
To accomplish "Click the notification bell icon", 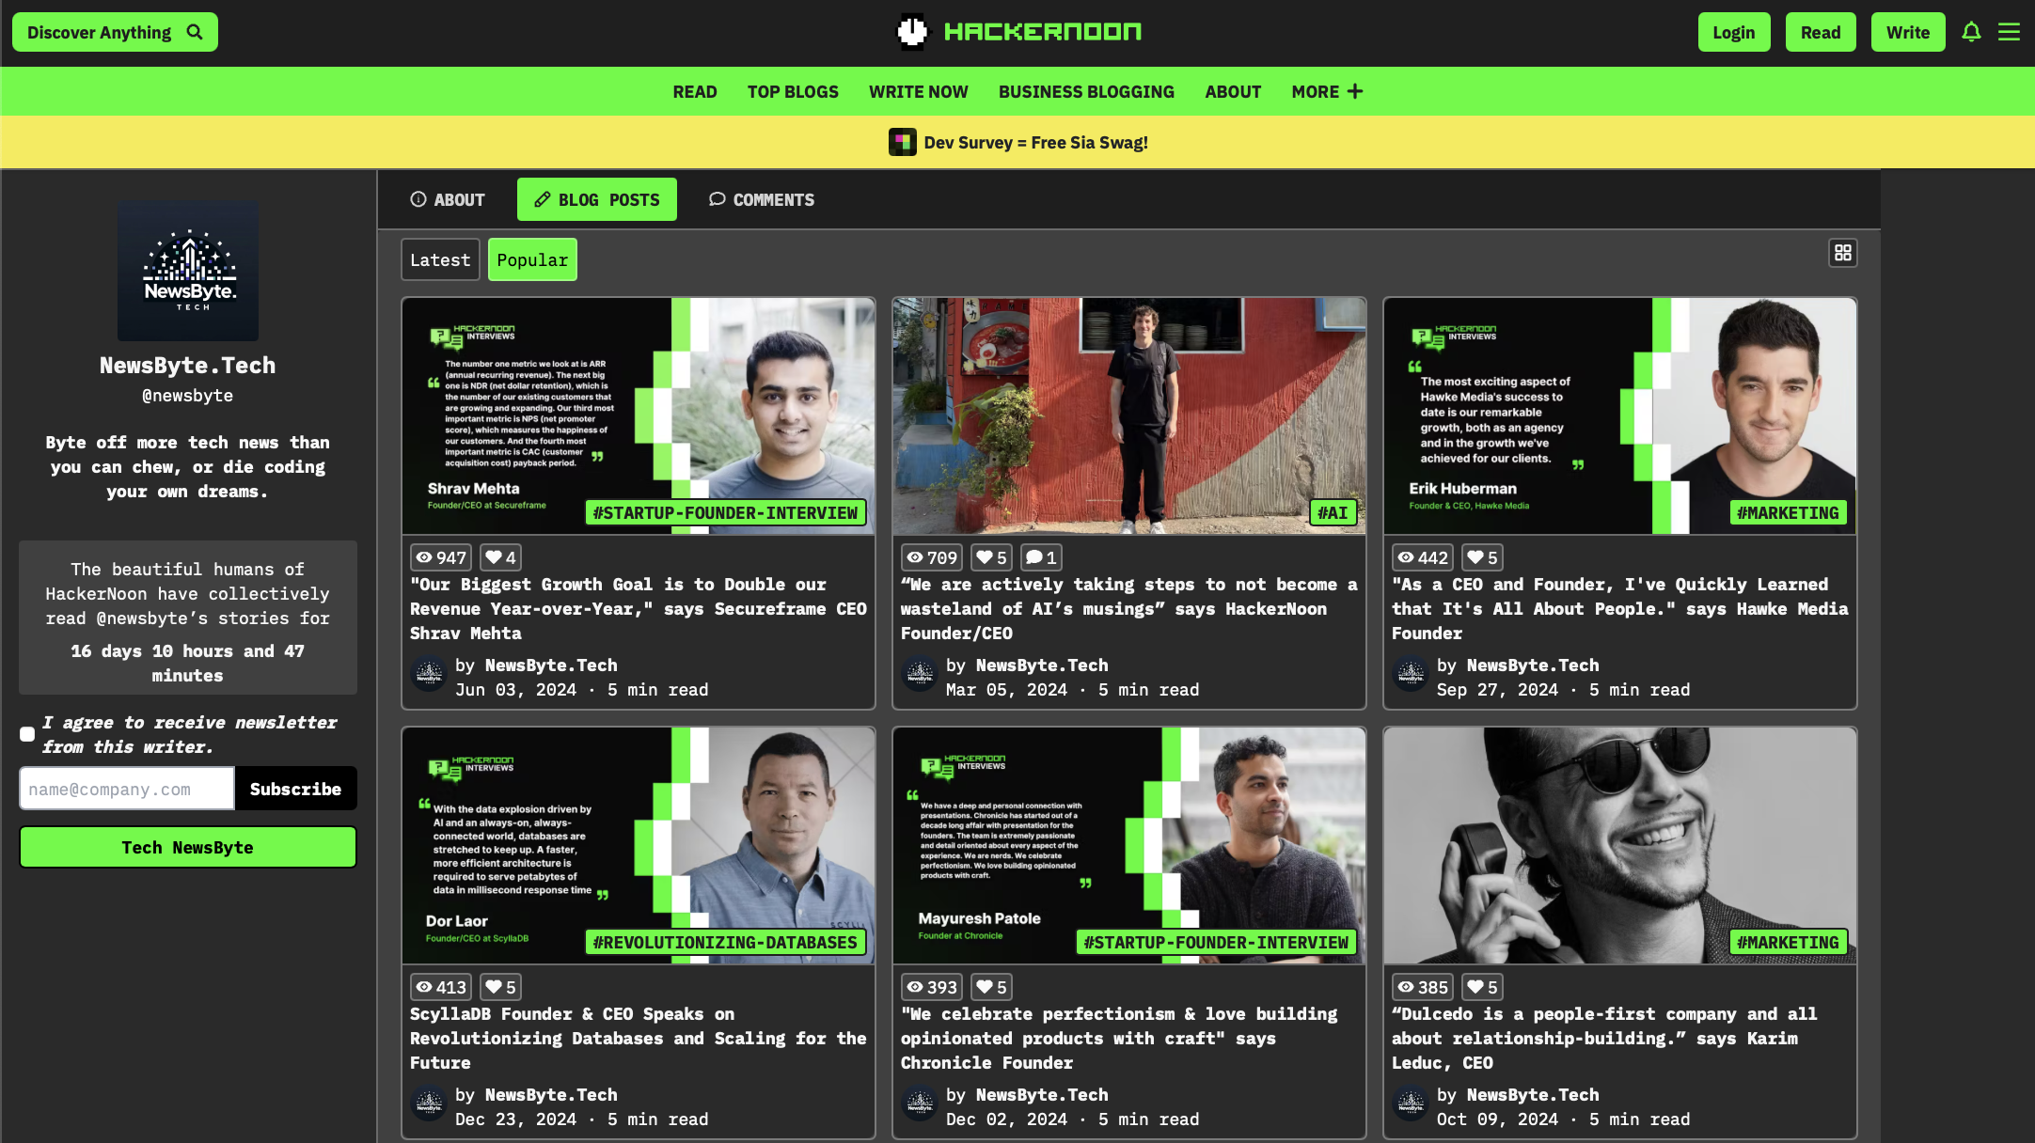I will click(x=1971, y=32).
